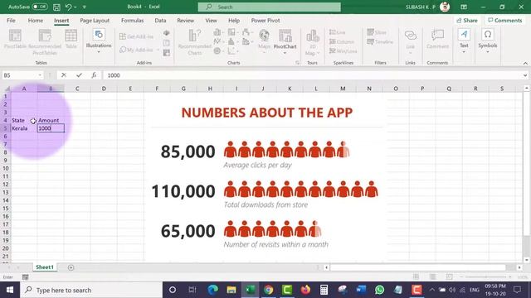Select the State header cell

click(24, 120)
